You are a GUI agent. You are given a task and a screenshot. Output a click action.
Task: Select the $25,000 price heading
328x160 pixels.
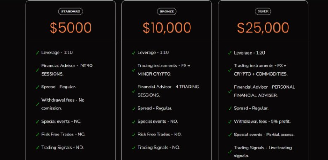click(x=263, y=28)
